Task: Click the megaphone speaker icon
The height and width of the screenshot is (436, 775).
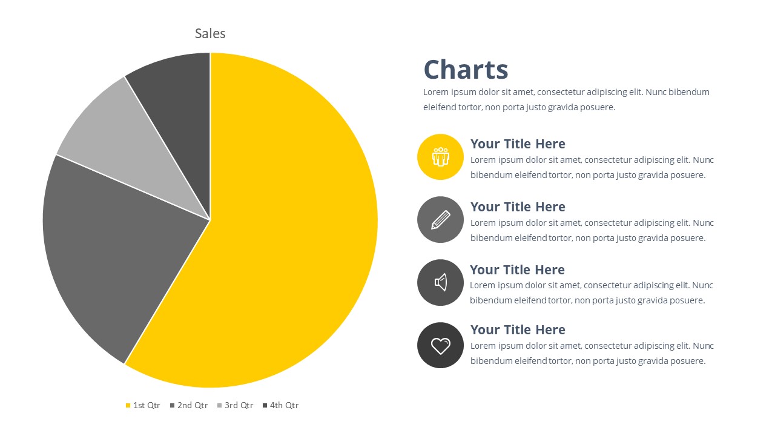Action: coord(440,282)
